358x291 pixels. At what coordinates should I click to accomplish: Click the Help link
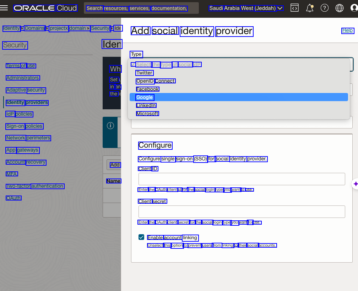[x=347, y=31]
